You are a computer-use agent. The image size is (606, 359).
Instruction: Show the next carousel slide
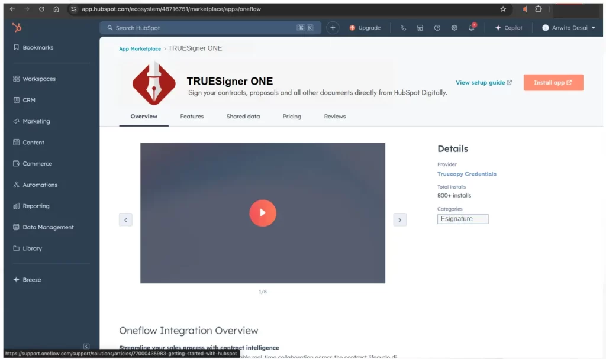click(x=399, y=220)
